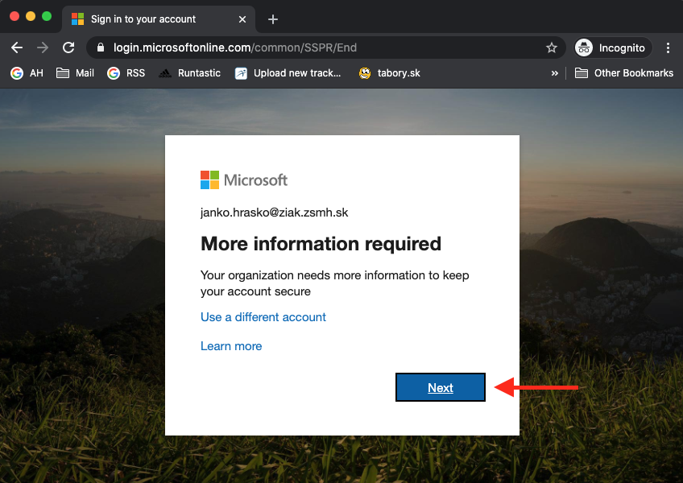683x483 pixels.
Task: Expand the Other Bookmarks folder
Action: click(x=624, y=73)
